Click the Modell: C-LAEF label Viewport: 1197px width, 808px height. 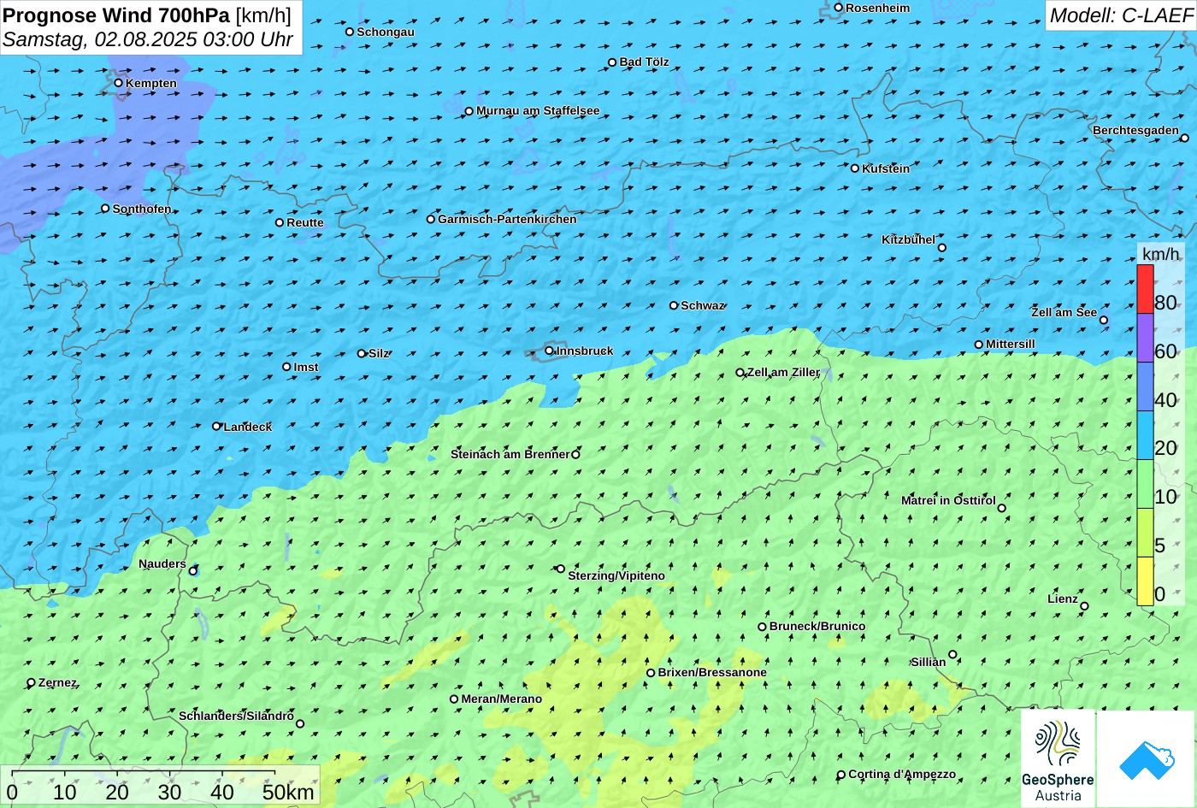(x=1120, y=15)
